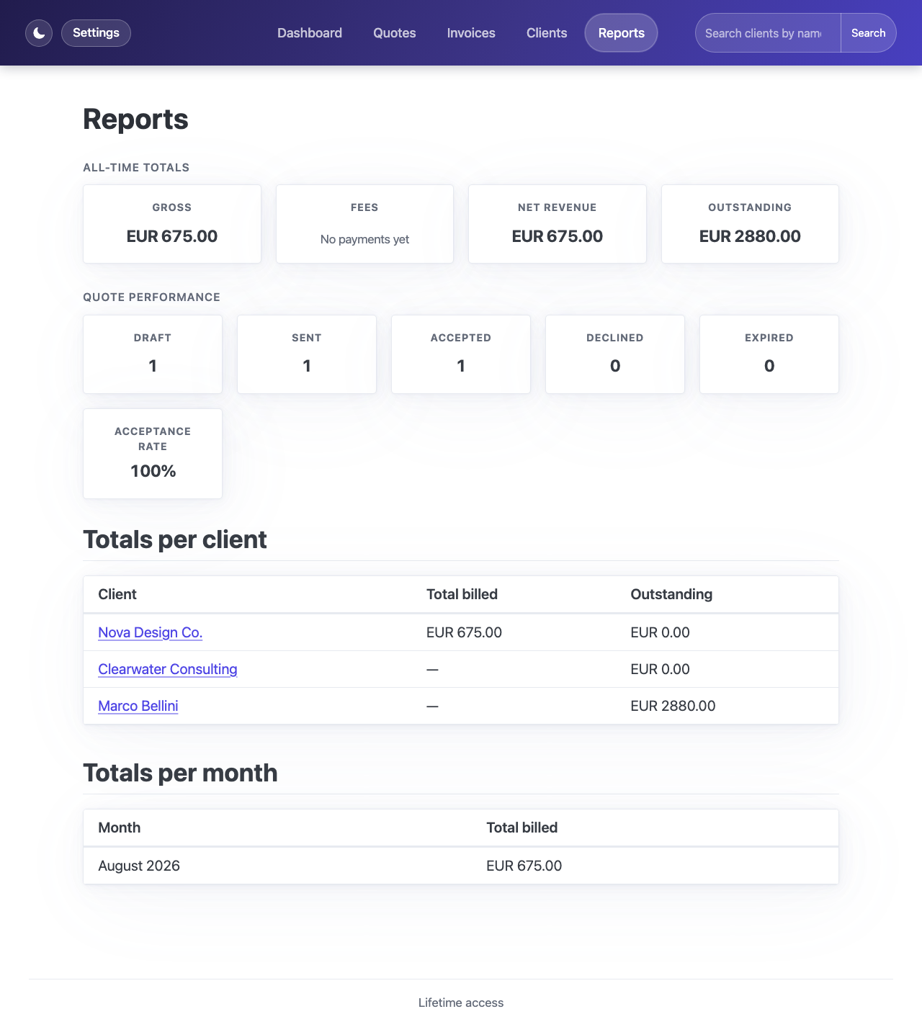
Task: Open the Nova Design Co. client link
Action: [150, 632]
